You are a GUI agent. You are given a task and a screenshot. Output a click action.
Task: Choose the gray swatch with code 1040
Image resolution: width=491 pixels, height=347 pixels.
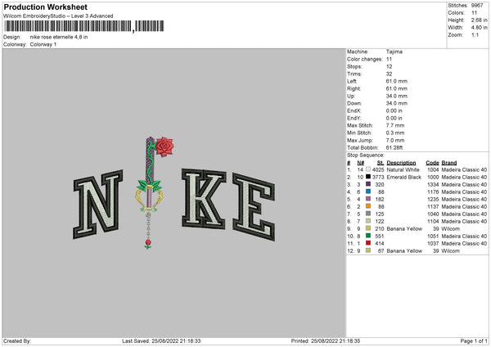pos(368,214)
